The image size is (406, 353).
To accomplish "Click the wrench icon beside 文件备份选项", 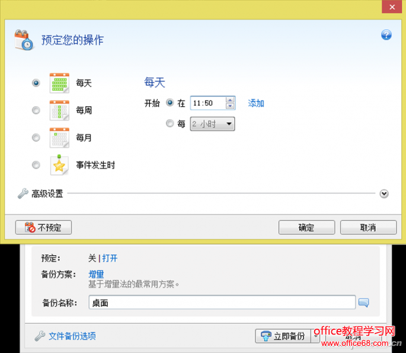I will 40,336.
